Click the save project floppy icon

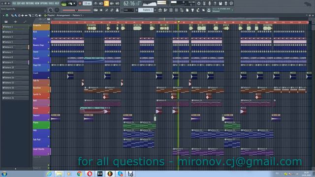[220, 3]
